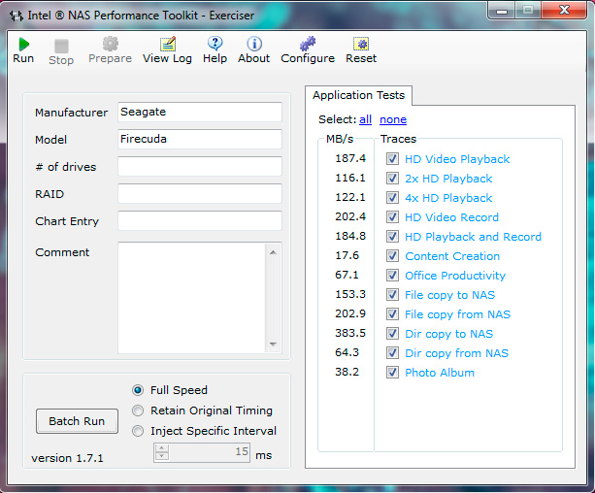Click the green Run icon
Image resolution: width=595 pixels, height=493 pixels.
(23, 45)
